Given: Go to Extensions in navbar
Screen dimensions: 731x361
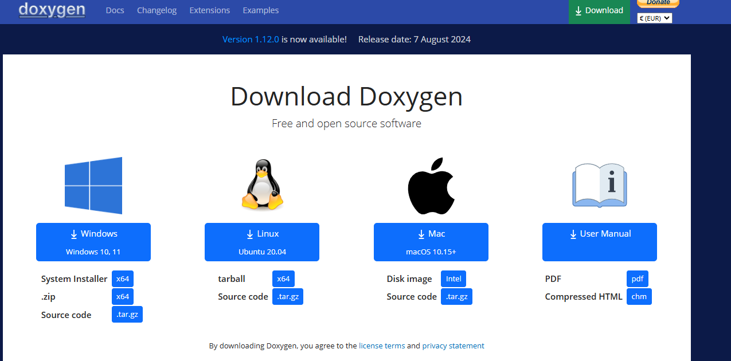Looking at the screenshot, I should click(210, 10).
